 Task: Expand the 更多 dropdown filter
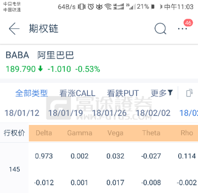[x=162, y=93]
